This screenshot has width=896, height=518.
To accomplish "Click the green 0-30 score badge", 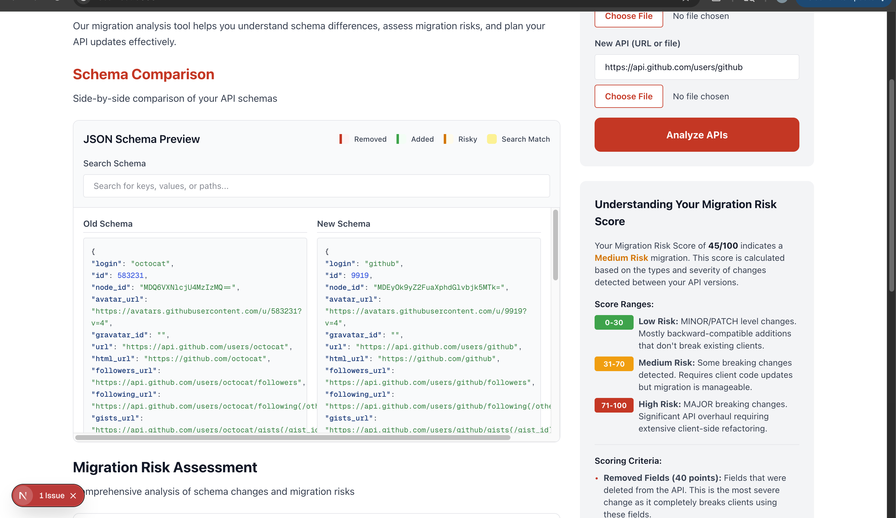I will pyautogui.click(x=614, y=322).
